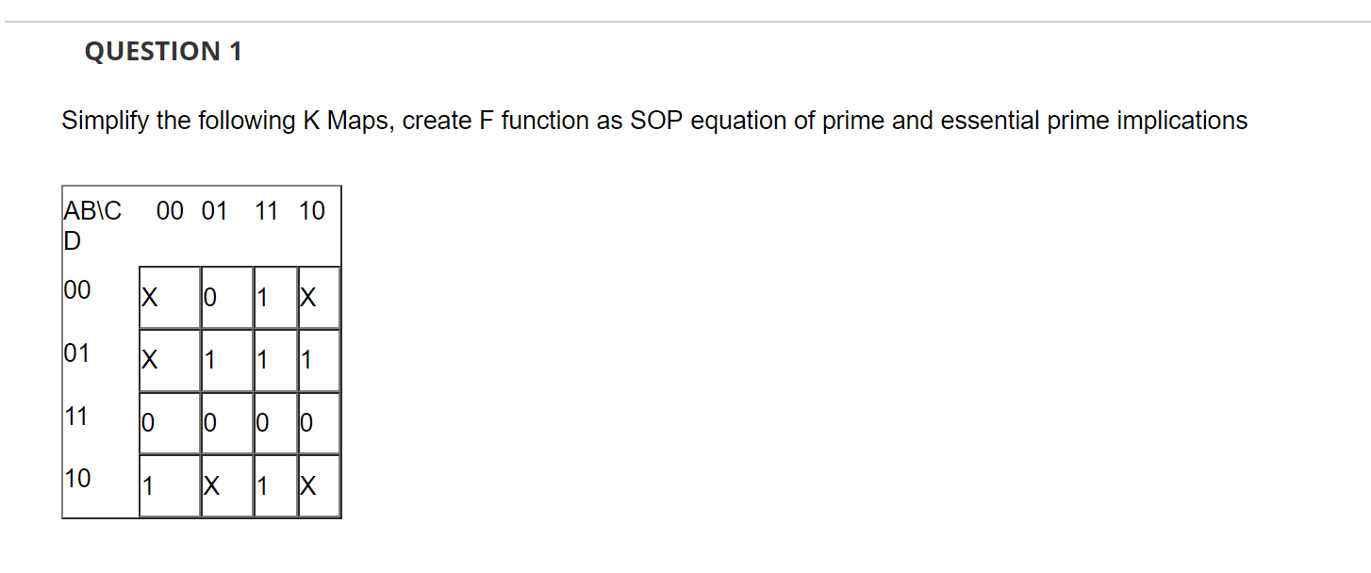Viewport: 1371px width, 573px height.
Task: Select the AB\CD header cell
Action: [x=92, y=225]
